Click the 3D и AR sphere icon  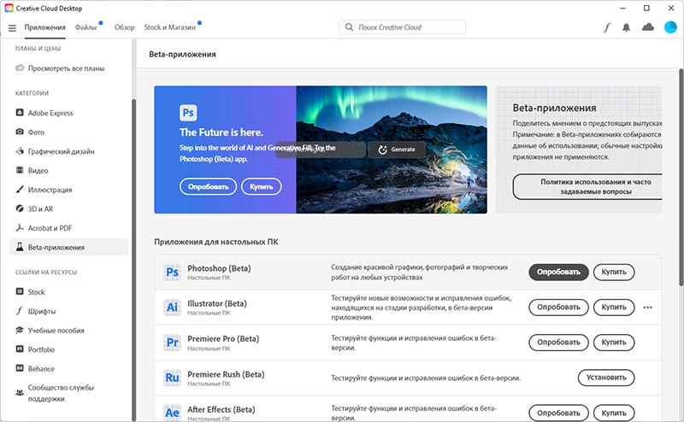[20, 208]
